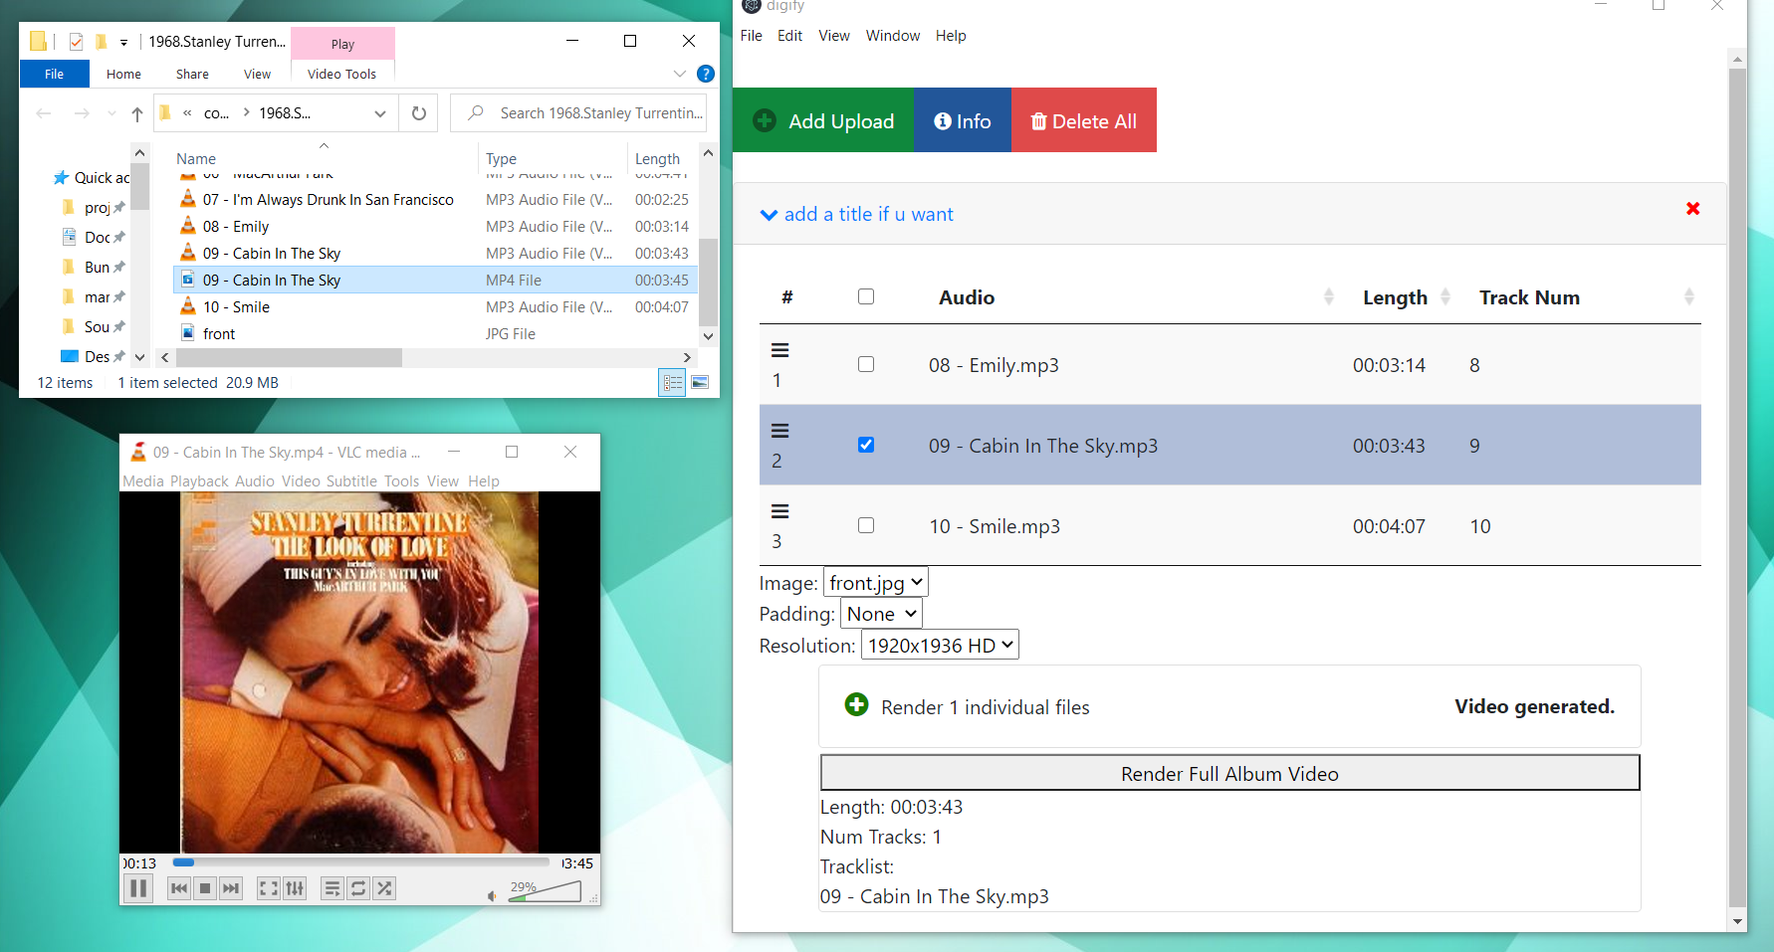The width and height of the screenshot is (1774, 952).
Task: Toggle VLC fullscreen button
Action: [269, 888]
